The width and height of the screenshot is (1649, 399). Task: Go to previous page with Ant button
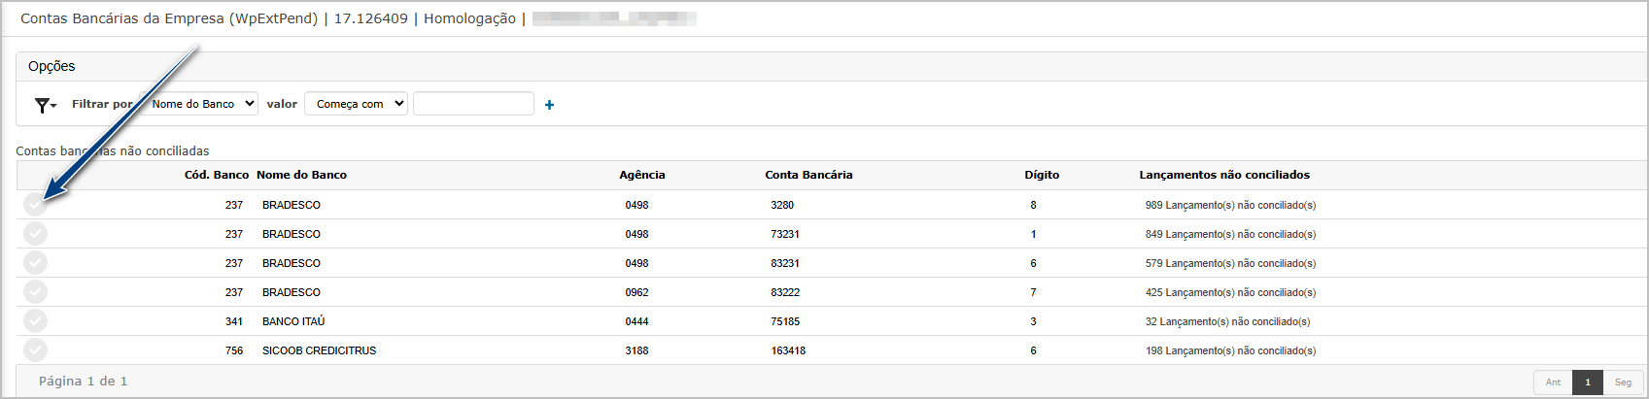(x=1553, y=382)
